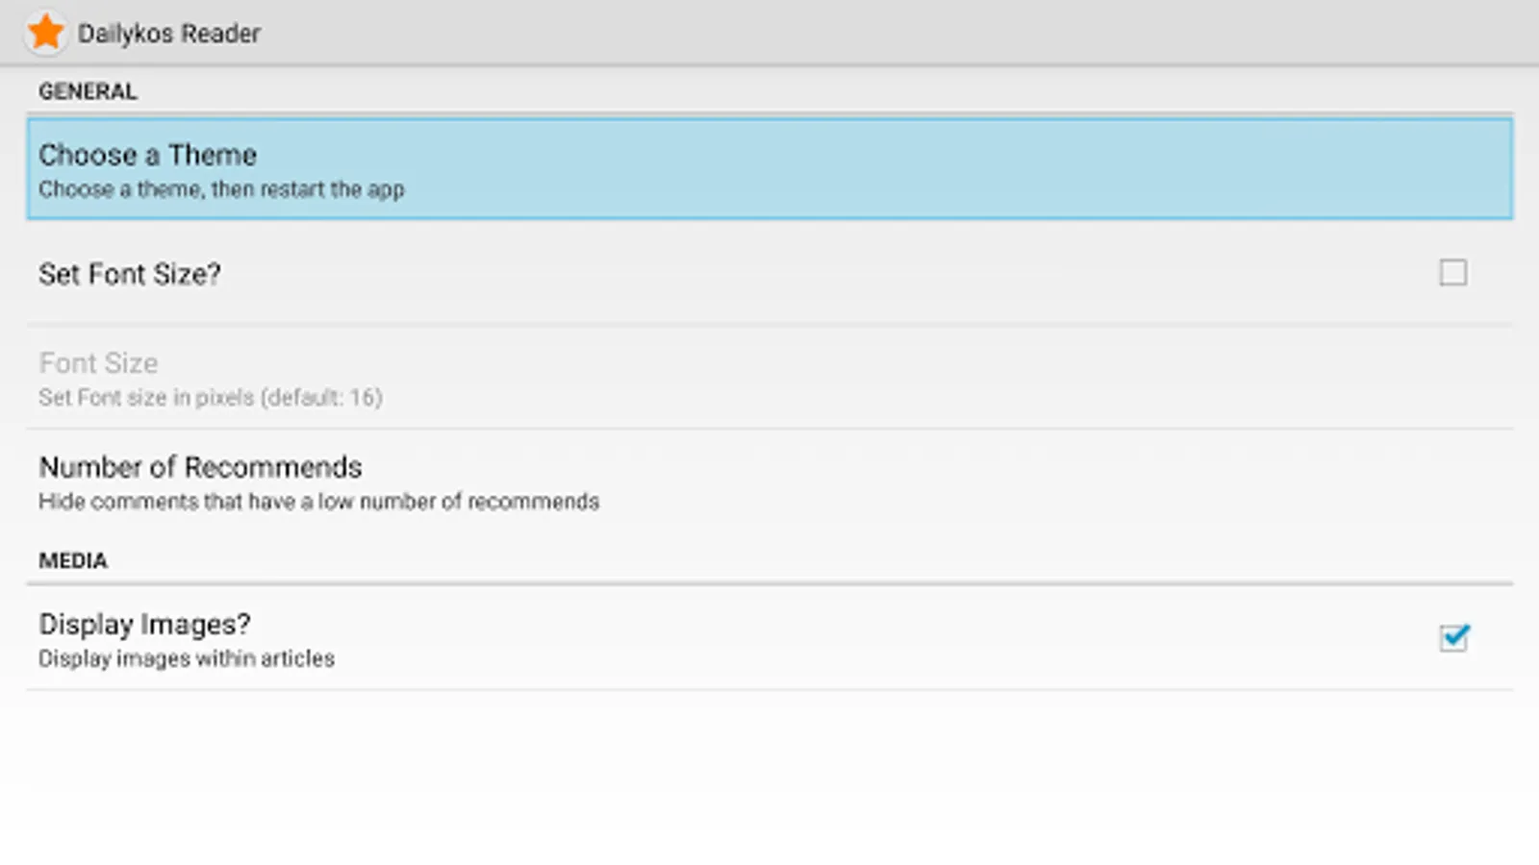Click 'Set Font size in pixels (default: 16)' text
Image resolution: width=1539 pixels, height=865 pixels.
[211, 397]
